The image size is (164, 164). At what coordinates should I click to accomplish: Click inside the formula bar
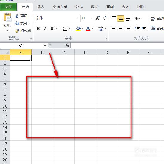pos(117,46)
